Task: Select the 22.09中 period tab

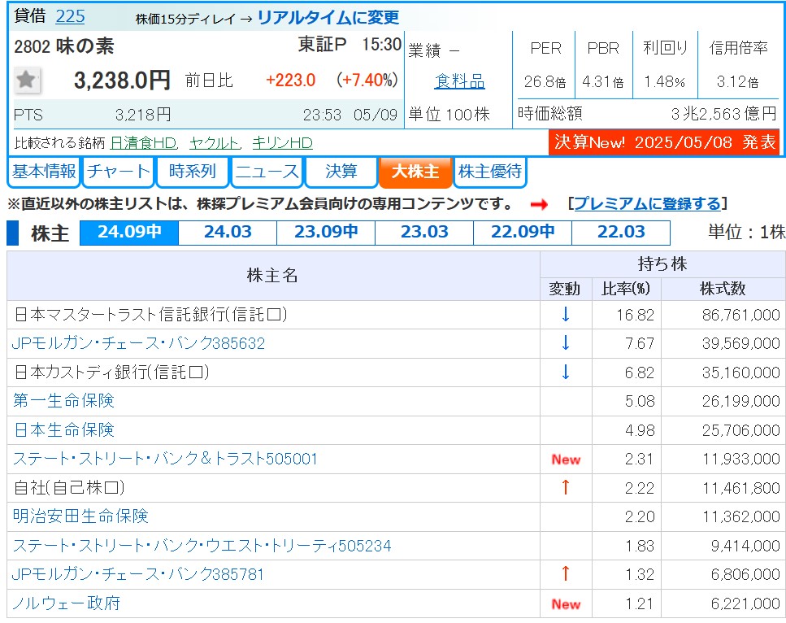Action: 523,233
